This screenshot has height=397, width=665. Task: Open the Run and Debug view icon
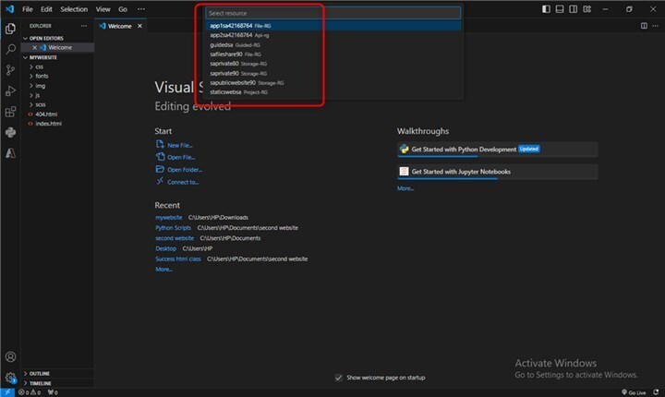click(x=10, y=90)
